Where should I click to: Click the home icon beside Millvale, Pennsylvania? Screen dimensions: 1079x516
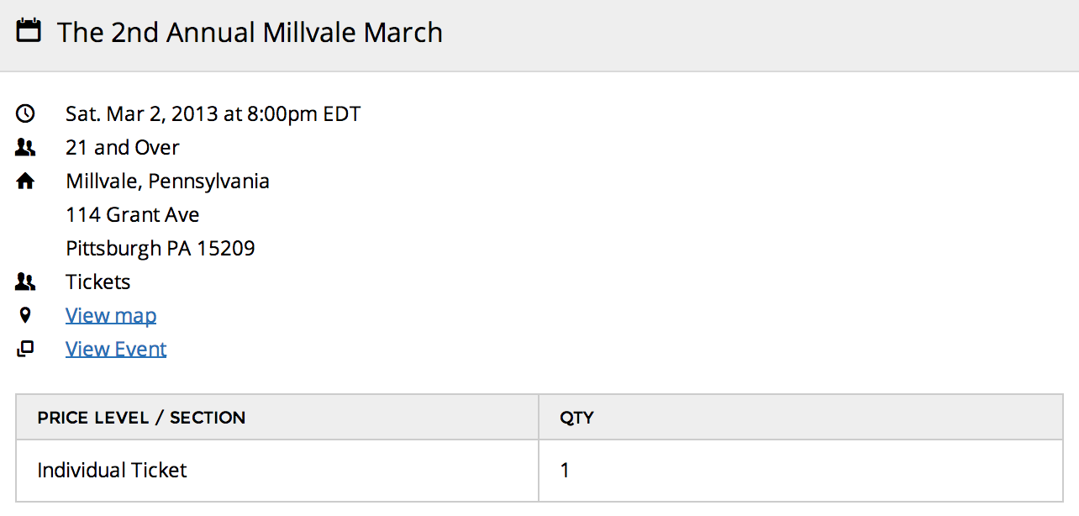click(26, 182)
